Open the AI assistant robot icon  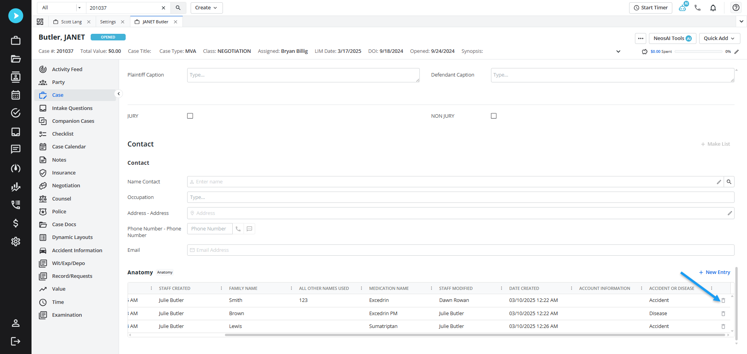683,7
